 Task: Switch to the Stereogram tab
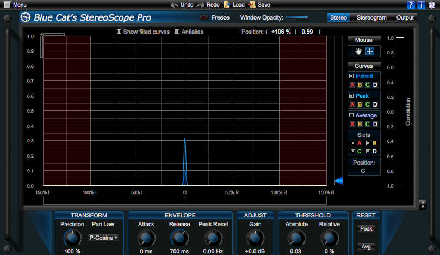371,18
